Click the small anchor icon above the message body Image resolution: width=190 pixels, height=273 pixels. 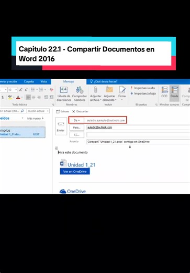click(57, 148)
